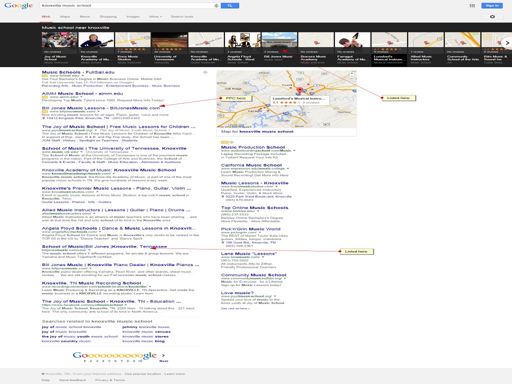Click the red map pin on the map
This screenshot has height=384, width=512.
tap(299, 91)
